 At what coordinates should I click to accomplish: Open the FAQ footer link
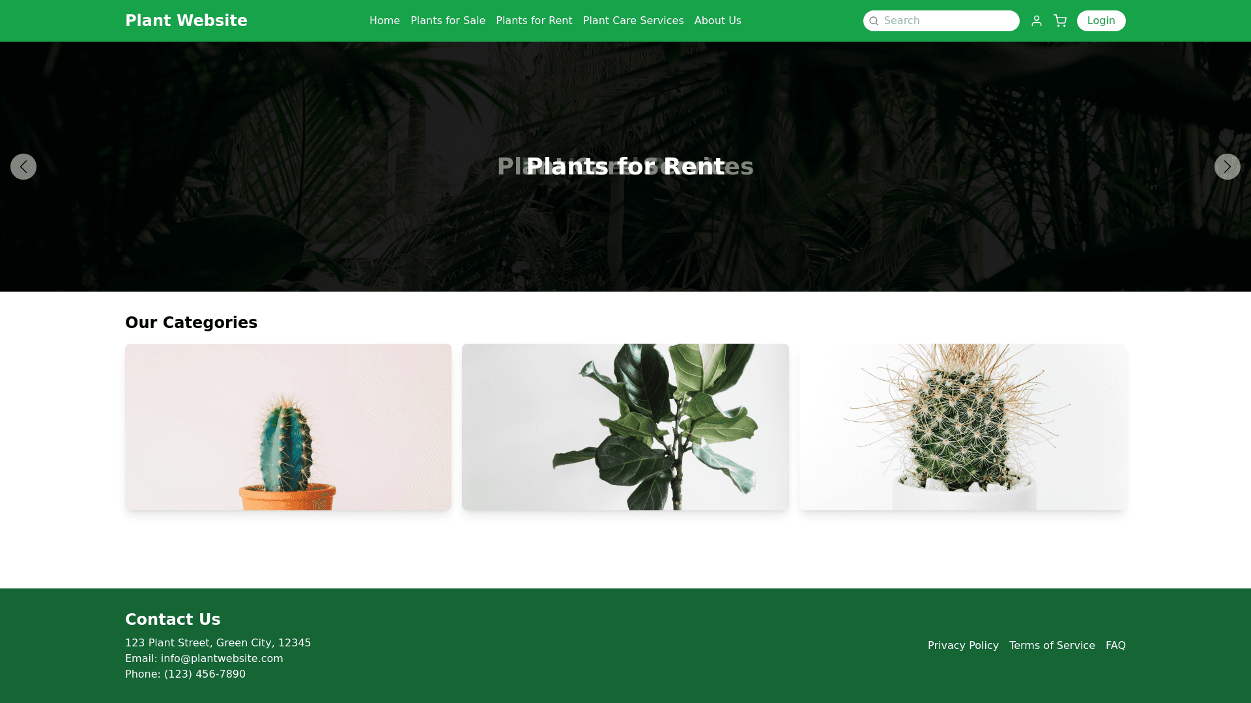point(1115,646)
